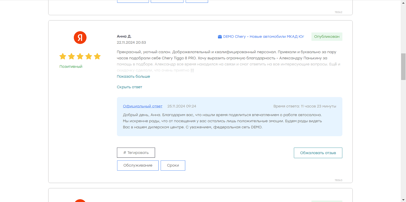The width and height of the screenshot is (406, 202).
Task: Select the Сроки tag
Action: pos(173,166)
